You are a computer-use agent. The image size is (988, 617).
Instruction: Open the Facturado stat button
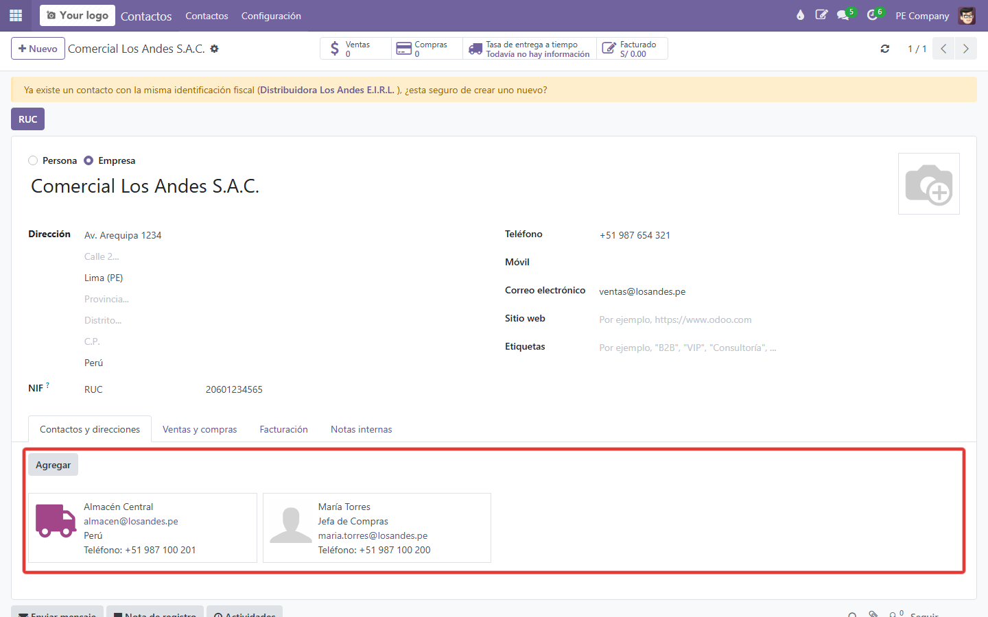point(632,49)
